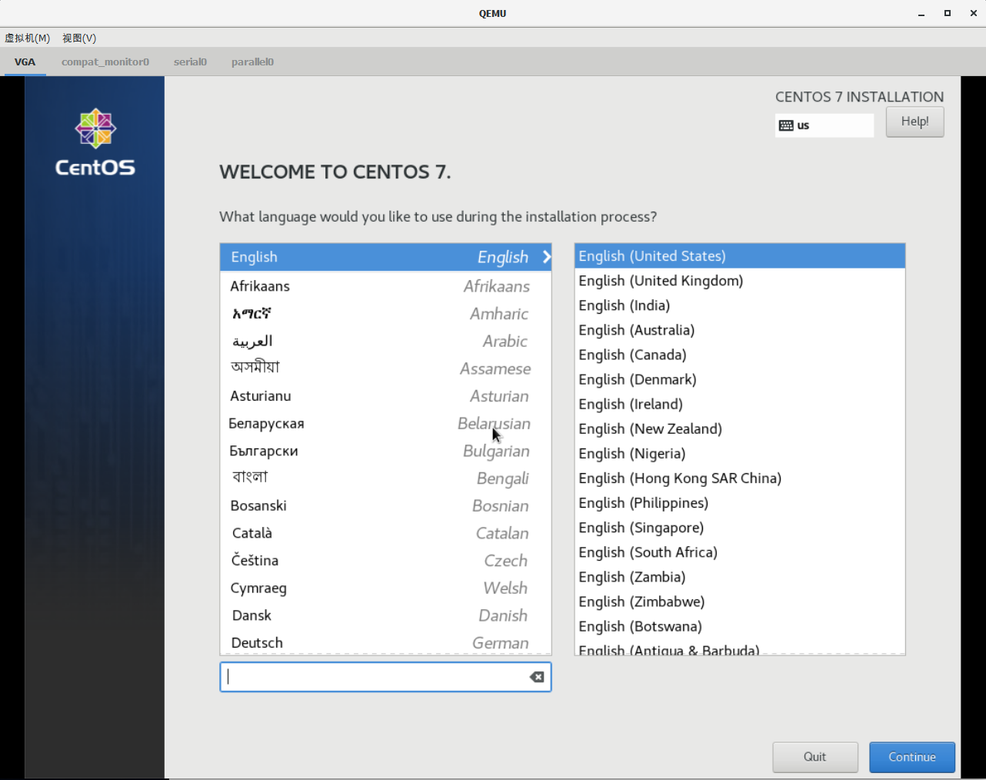Select the VGA display tab

[25, 62]
